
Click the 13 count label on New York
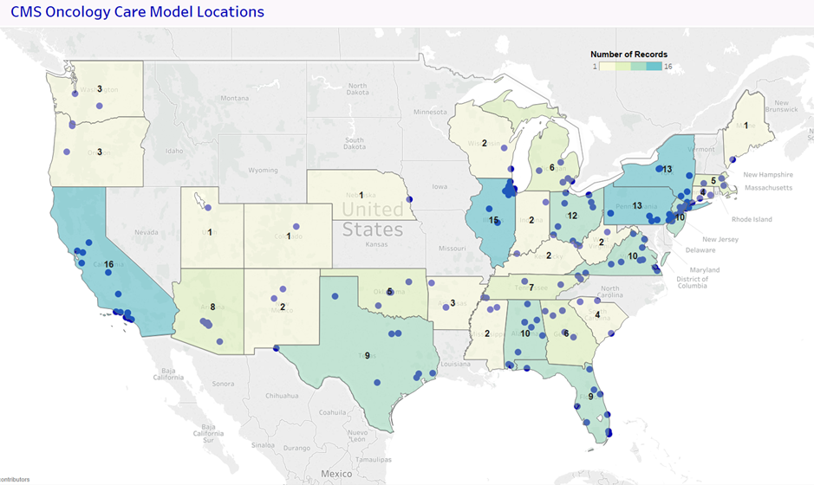click(x=667, y=169)
